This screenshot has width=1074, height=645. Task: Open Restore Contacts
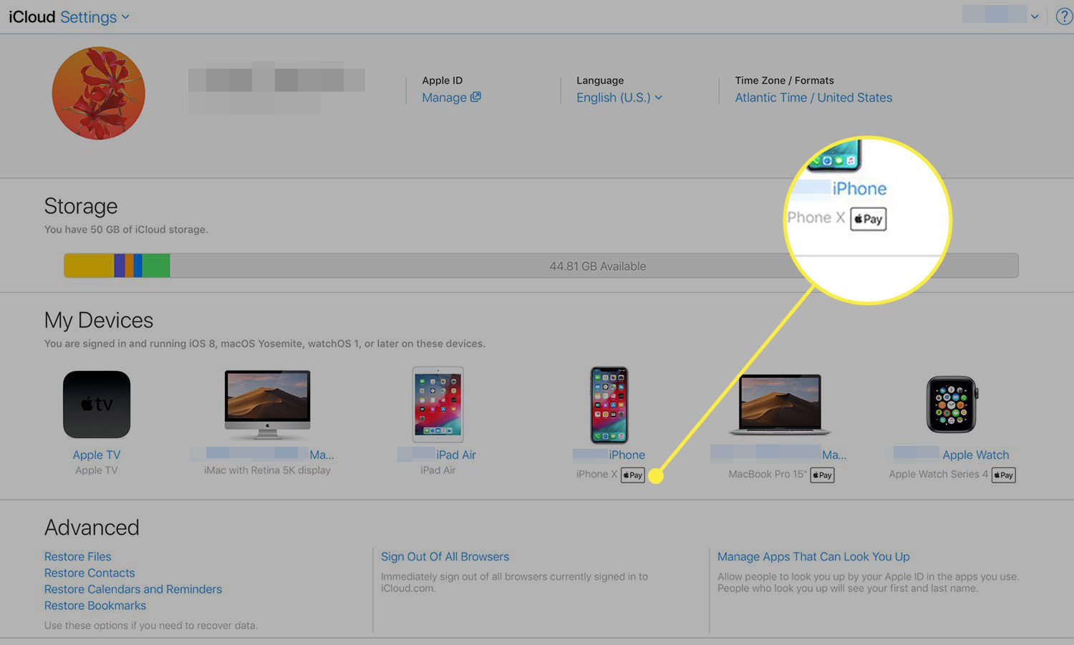click(x=89, y=573)
